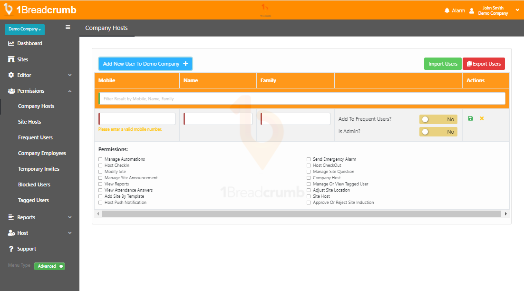Viewport: 524px width, 291px height.
Task: Click the horizontal table scrollbar
Action: pyautogui.click(x=301, y=214)
